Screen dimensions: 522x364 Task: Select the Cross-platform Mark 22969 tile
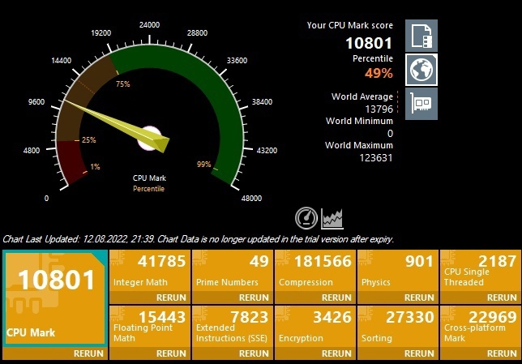point(481,327)
